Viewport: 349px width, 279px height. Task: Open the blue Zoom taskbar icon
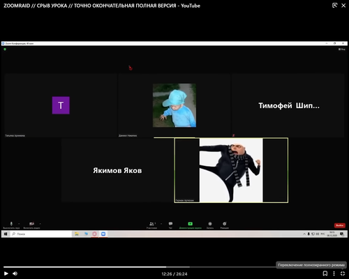[103, 234]
